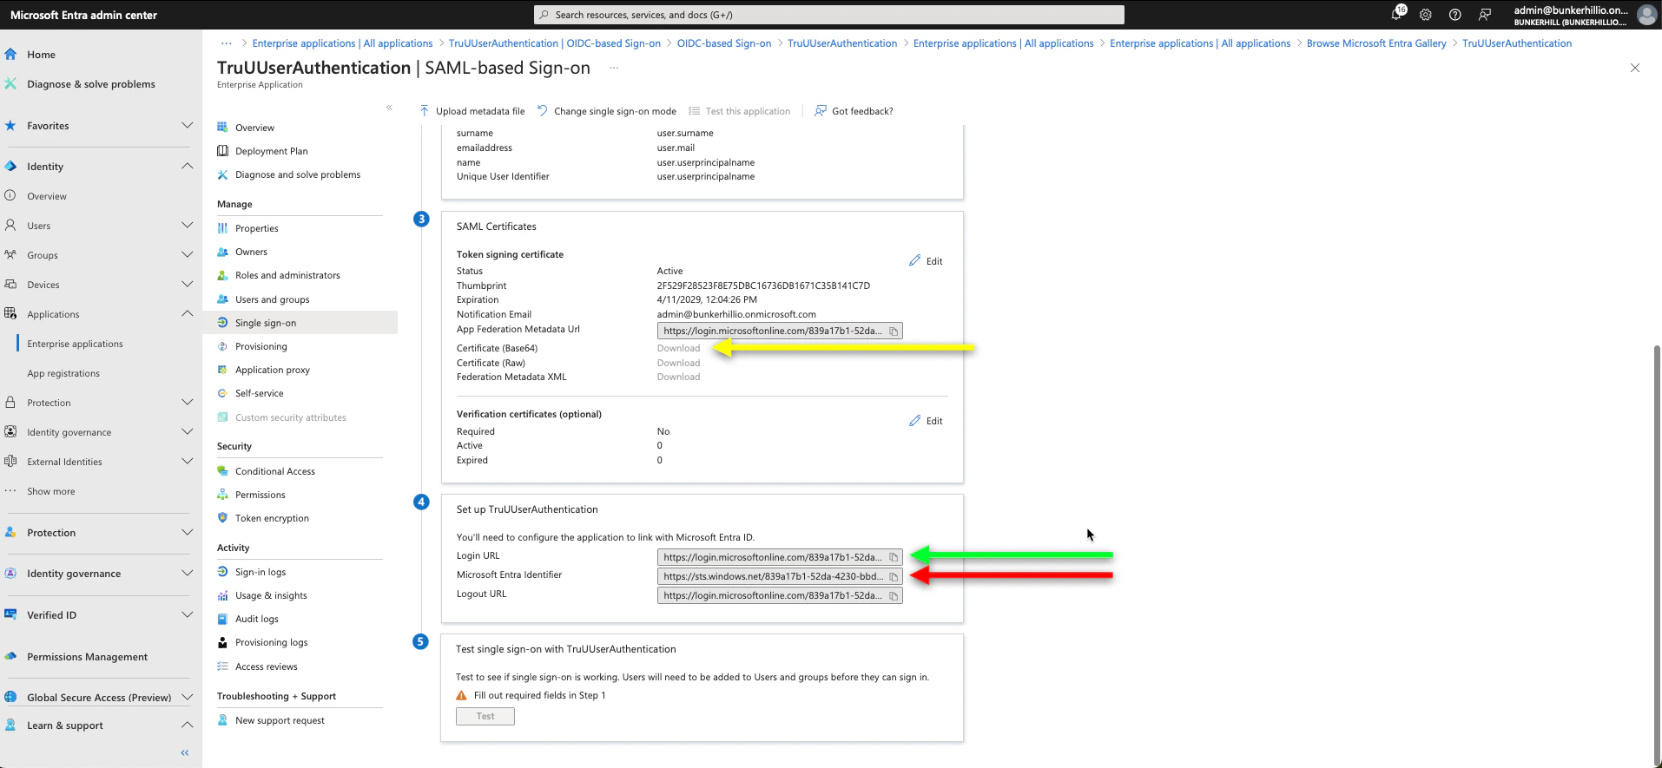Click Show more in sidebar
Viewport: 1662px width, 768px height.
50,491
